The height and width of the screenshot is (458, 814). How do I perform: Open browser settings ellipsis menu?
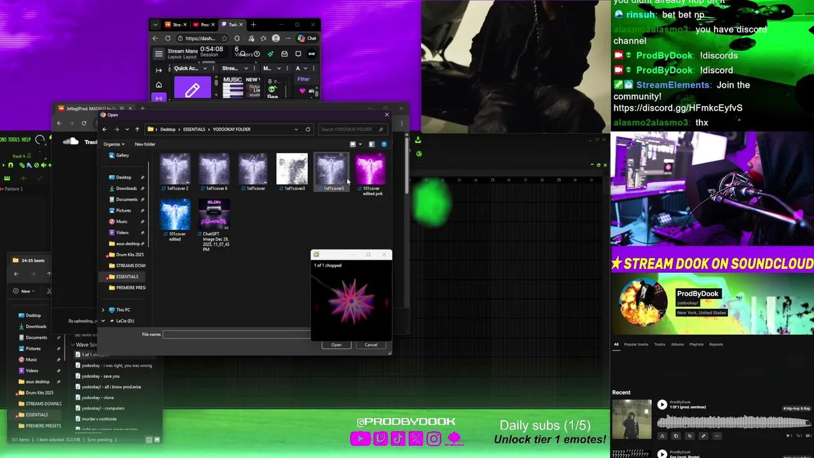(287, 38)
